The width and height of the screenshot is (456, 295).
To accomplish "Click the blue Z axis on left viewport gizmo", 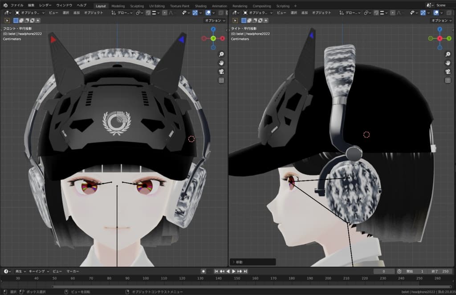I will (x=213, y=29).
